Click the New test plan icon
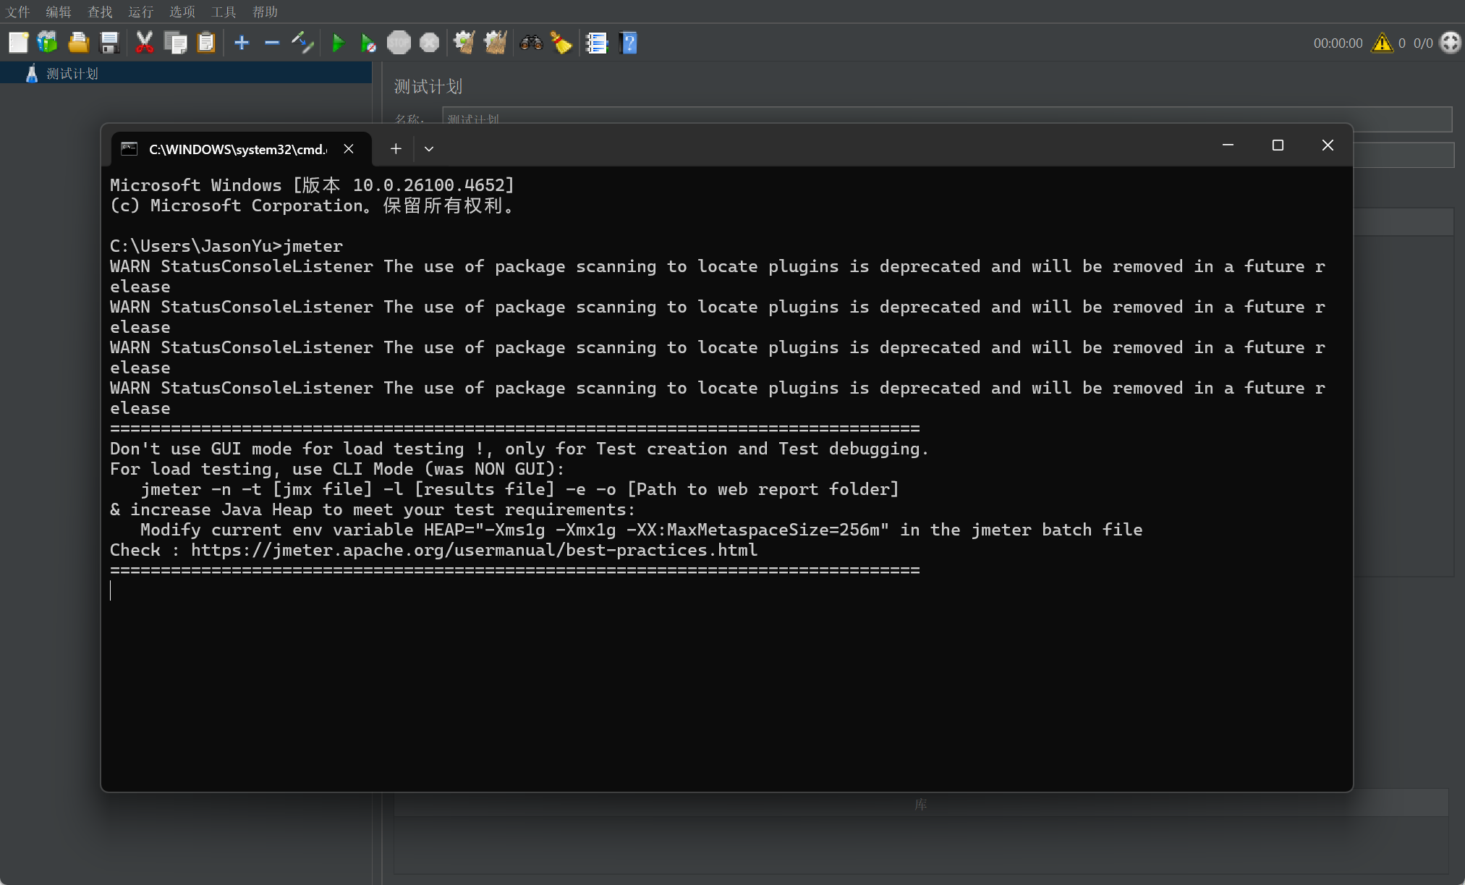1465x885 pixels. point(18,43)
